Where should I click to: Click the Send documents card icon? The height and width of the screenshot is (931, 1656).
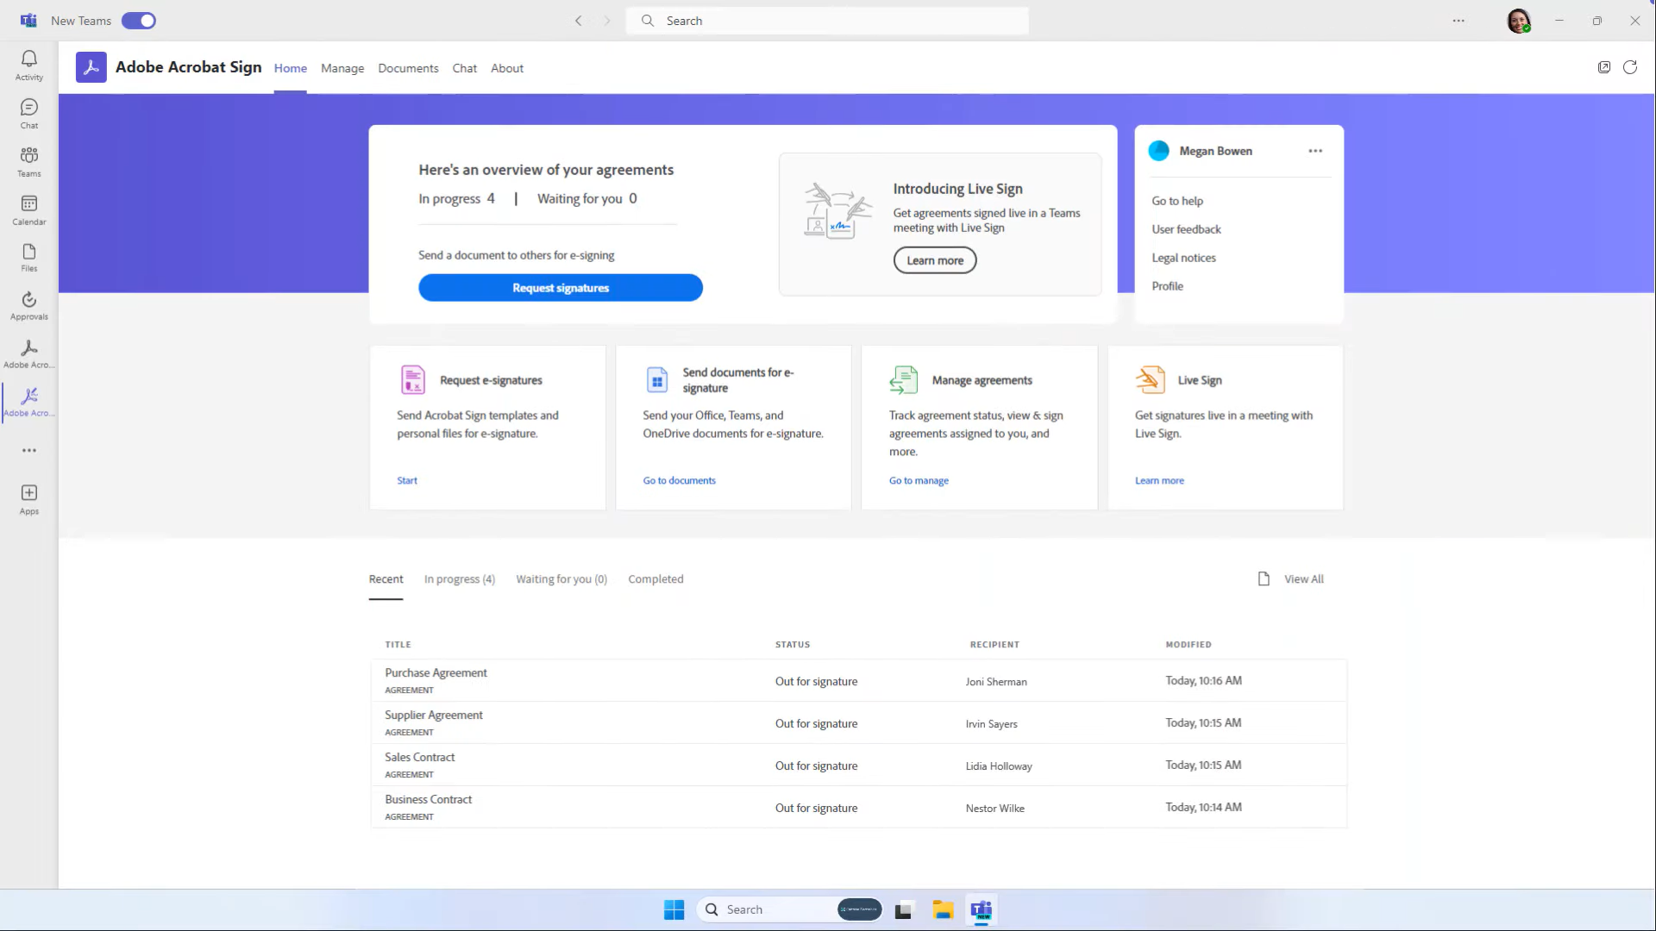click(x=657, y=379)
